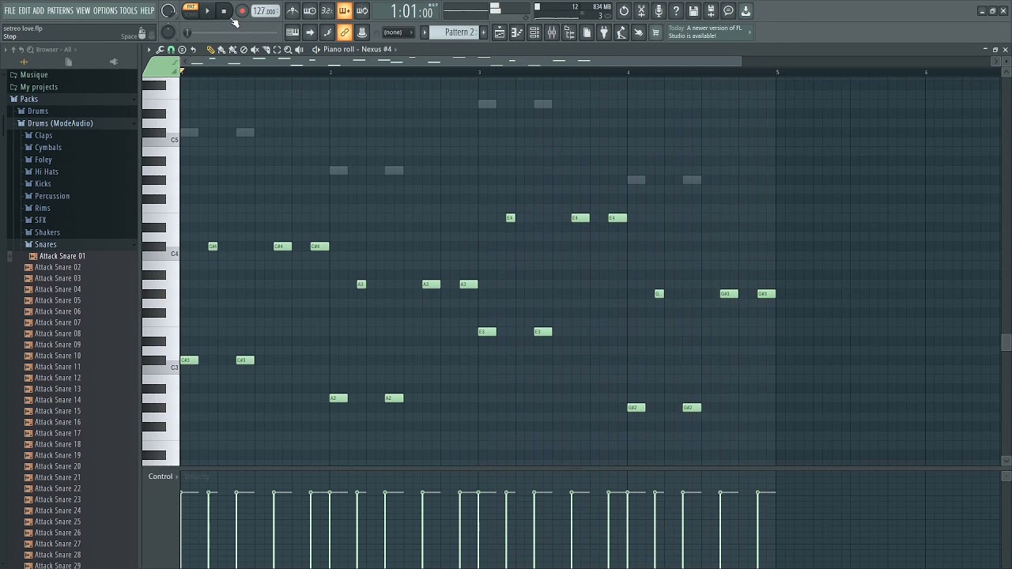Screen dimensions: 1012x569
Task: Adjust the main volume knob
Action: pyautogui.click(x=168, y=11)
